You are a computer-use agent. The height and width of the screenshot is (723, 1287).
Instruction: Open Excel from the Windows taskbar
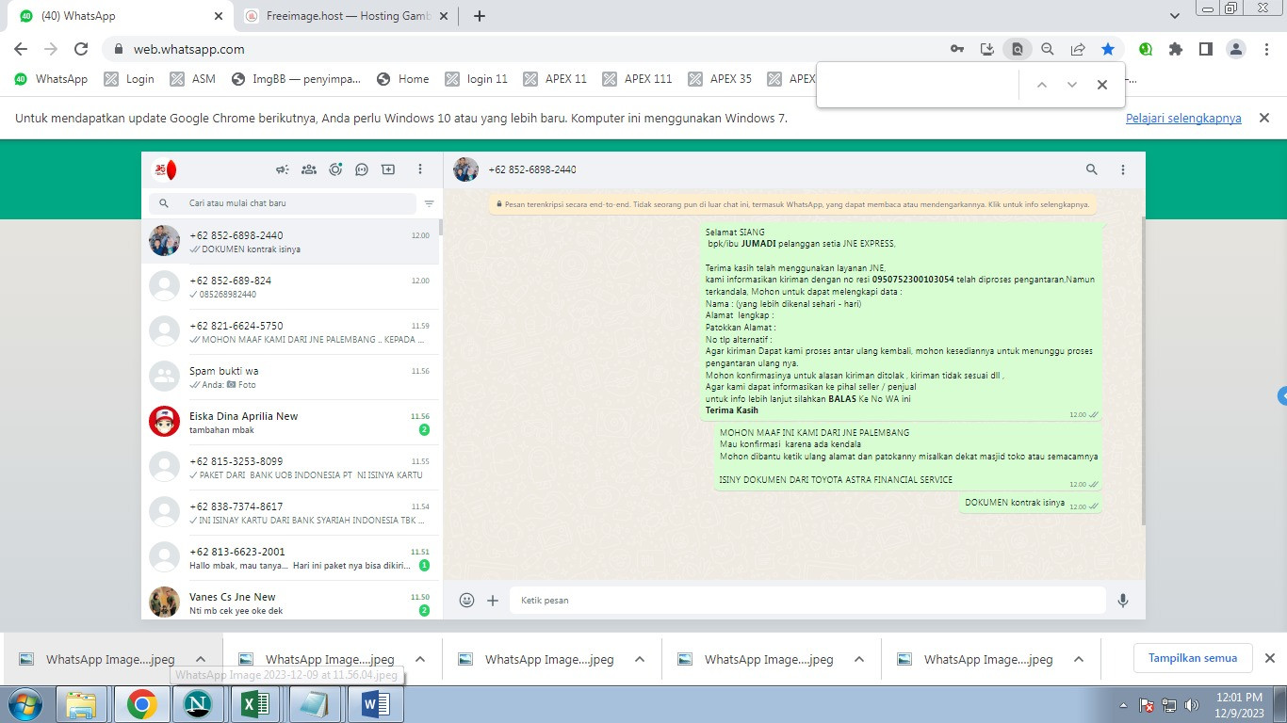click(254, 704)
